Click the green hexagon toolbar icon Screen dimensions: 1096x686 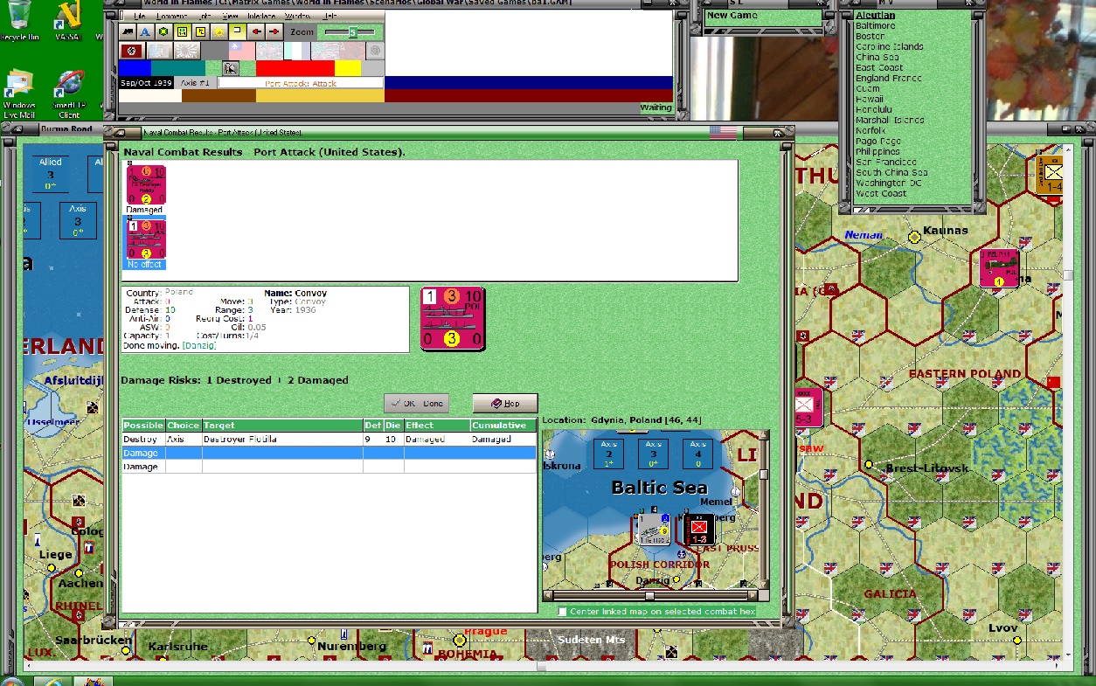click(x=163, y=31)
